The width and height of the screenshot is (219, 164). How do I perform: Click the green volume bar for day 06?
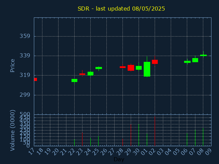click(187, 140)
